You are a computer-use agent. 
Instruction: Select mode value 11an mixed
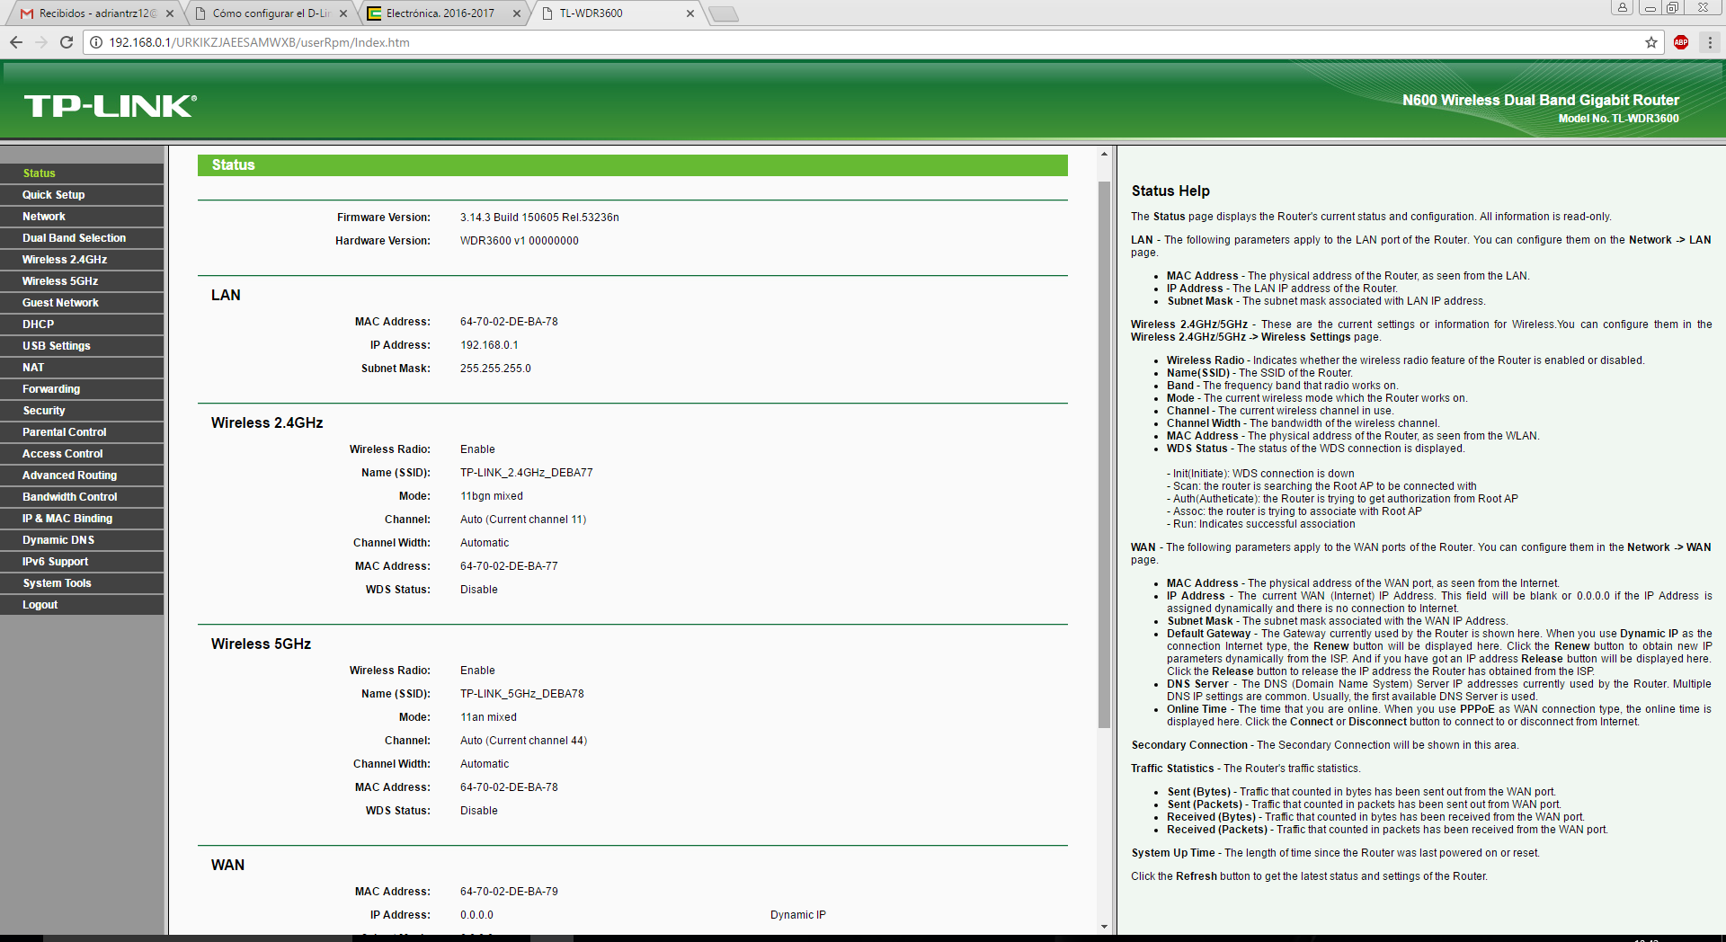488,717
